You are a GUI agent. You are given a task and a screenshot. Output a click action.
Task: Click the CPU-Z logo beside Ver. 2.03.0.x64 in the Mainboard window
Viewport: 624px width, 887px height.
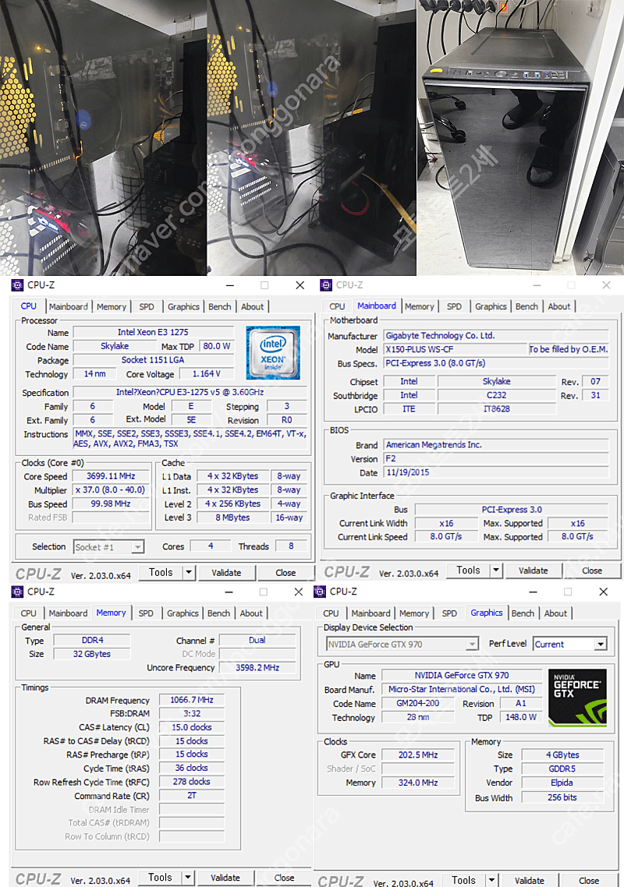tap(346, 570)
